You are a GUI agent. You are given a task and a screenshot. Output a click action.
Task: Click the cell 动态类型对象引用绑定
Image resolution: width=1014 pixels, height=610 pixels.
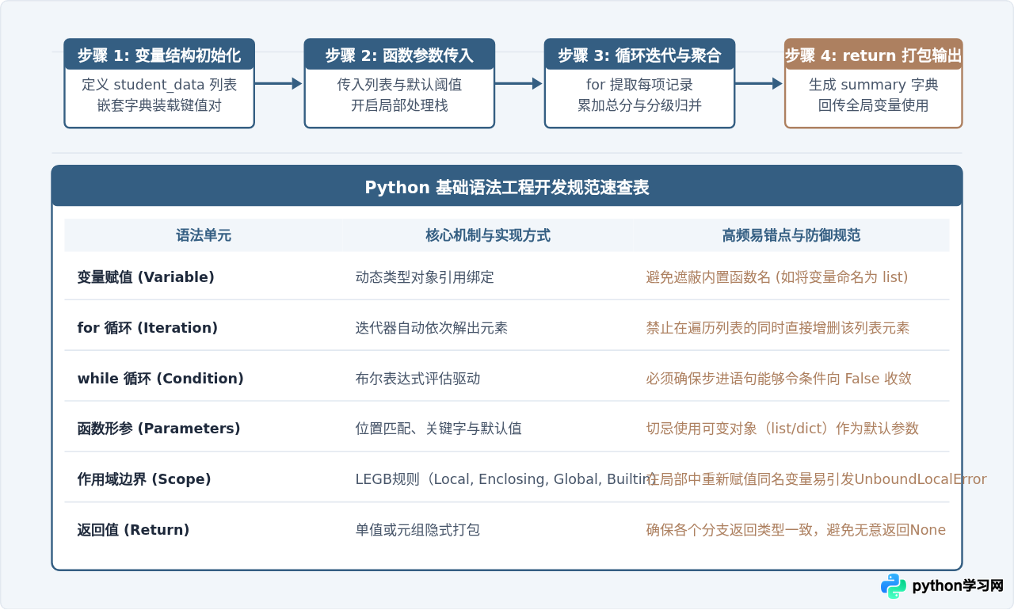(x=425, y=277)
